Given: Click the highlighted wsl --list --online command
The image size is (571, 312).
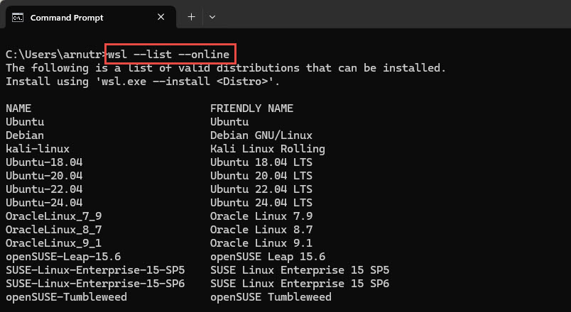Looking at the screenshot, I should click(168, 55).
